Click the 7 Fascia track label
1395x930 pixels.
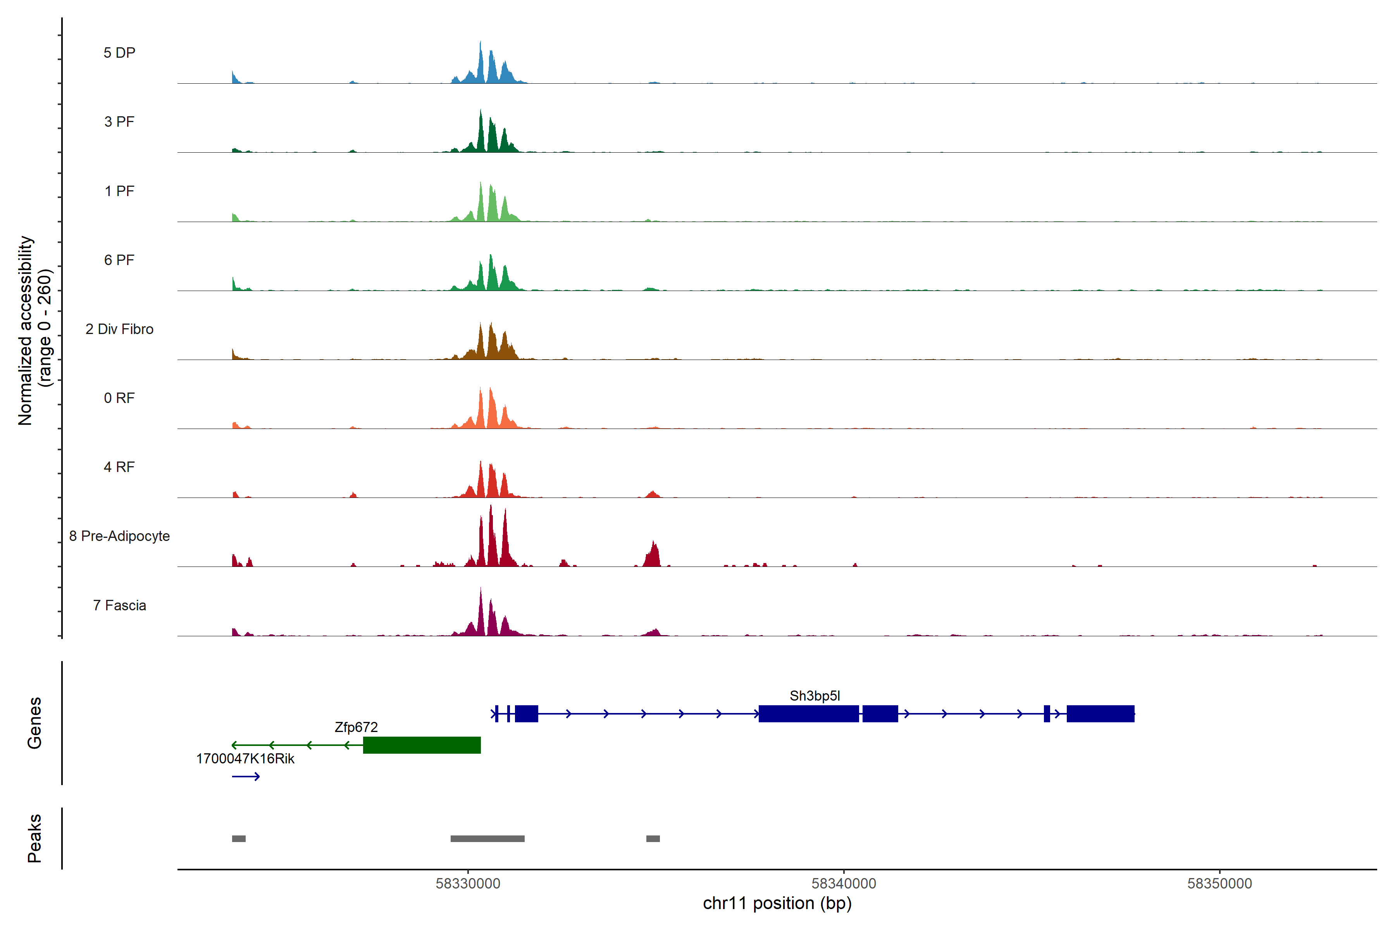click(x=119, y=606)
